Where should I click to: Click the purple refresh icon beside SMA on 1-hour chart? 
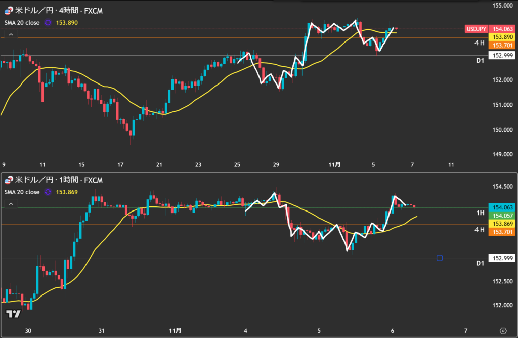48,192
